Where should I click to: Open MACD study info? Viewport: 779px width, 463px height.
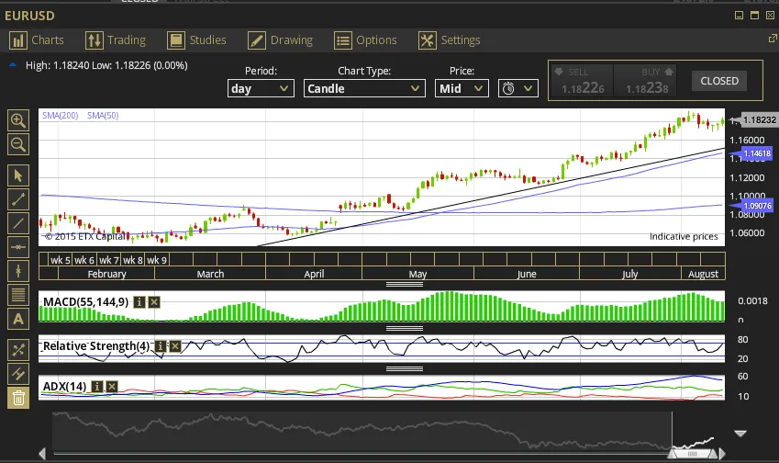coord(139,302)
